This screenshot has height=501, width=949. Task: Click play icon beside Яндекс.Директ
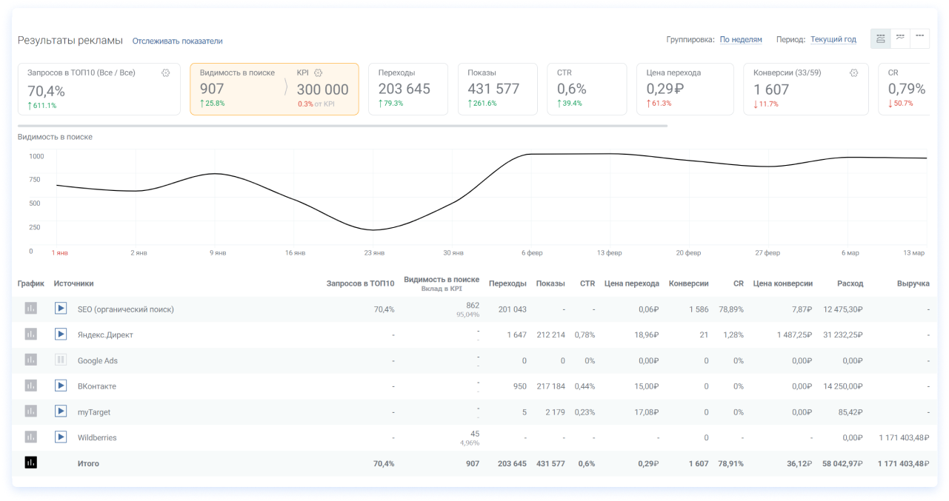[x=61, y=334]
